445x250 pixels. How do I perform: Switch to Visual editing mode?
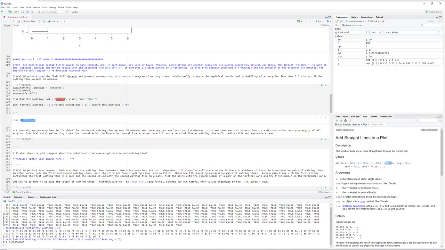(x=16, y=25)
